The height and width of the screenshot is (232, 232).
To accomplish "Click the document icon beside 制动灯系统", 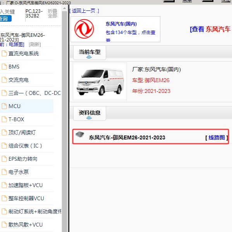I will tap(4, 211).
